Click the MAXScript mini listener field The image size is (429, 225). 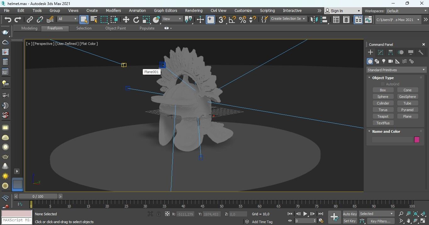(x=17, y=220)
